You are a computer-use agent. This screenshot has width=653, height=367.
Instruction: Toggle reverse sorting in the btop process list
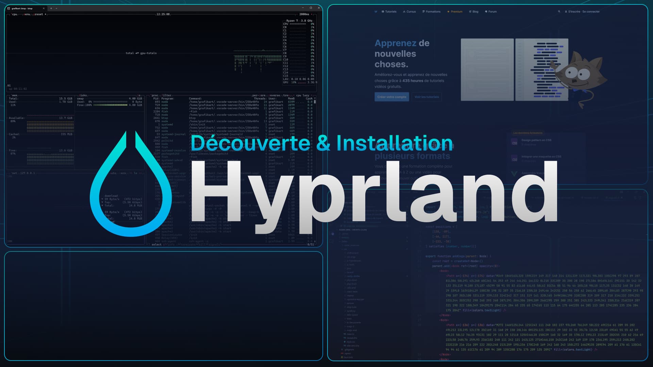coord(274,96)
